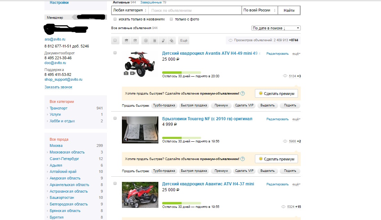Click Редактировать for the ATV H4-37 listing

(x=278, y=184)
